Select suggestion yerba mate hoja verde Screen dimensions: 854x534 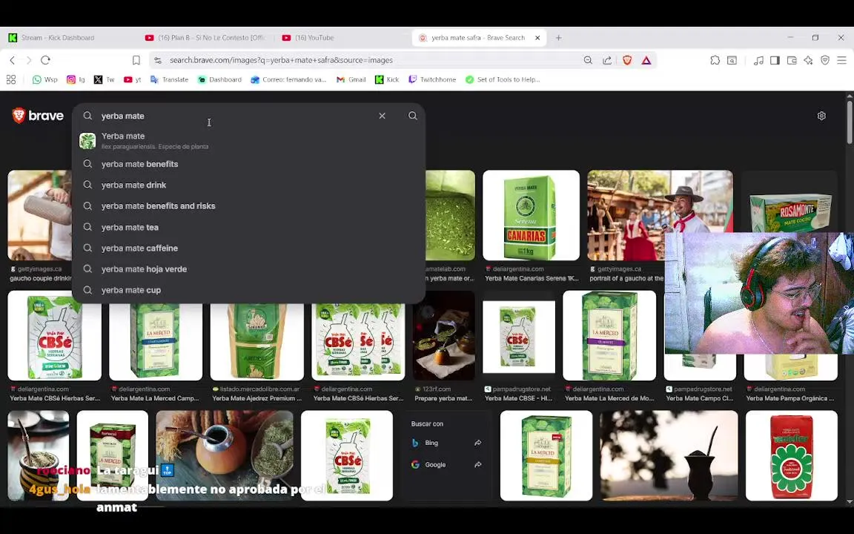[x=248, y=269]
